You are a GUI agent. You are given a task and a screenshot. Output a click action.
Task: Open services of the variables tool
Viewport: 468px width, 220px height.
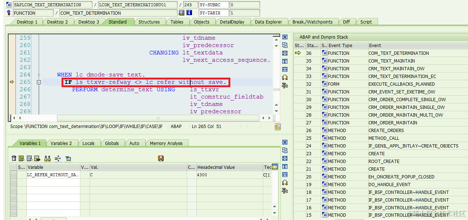tap(285, 182)
